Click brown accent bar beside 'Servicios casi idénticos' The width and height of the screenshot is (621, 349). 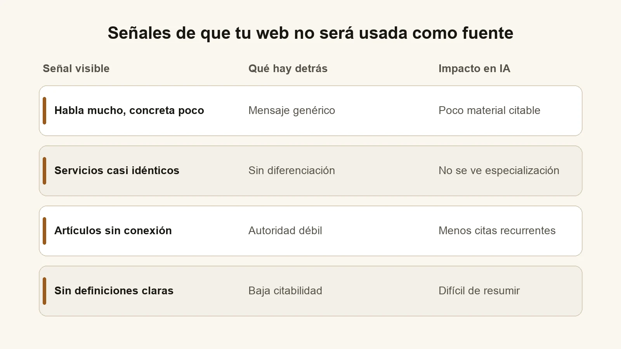pos(44,171)
